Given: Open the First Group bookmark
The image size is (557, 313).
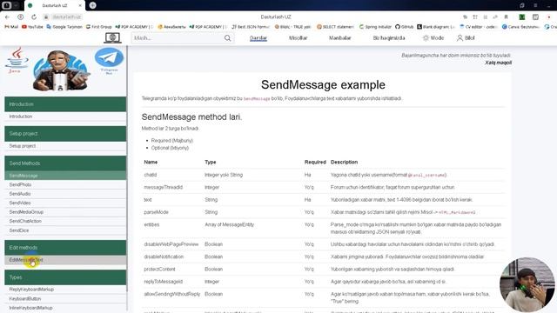Looking at the screenshot, I should click(98, 27).
